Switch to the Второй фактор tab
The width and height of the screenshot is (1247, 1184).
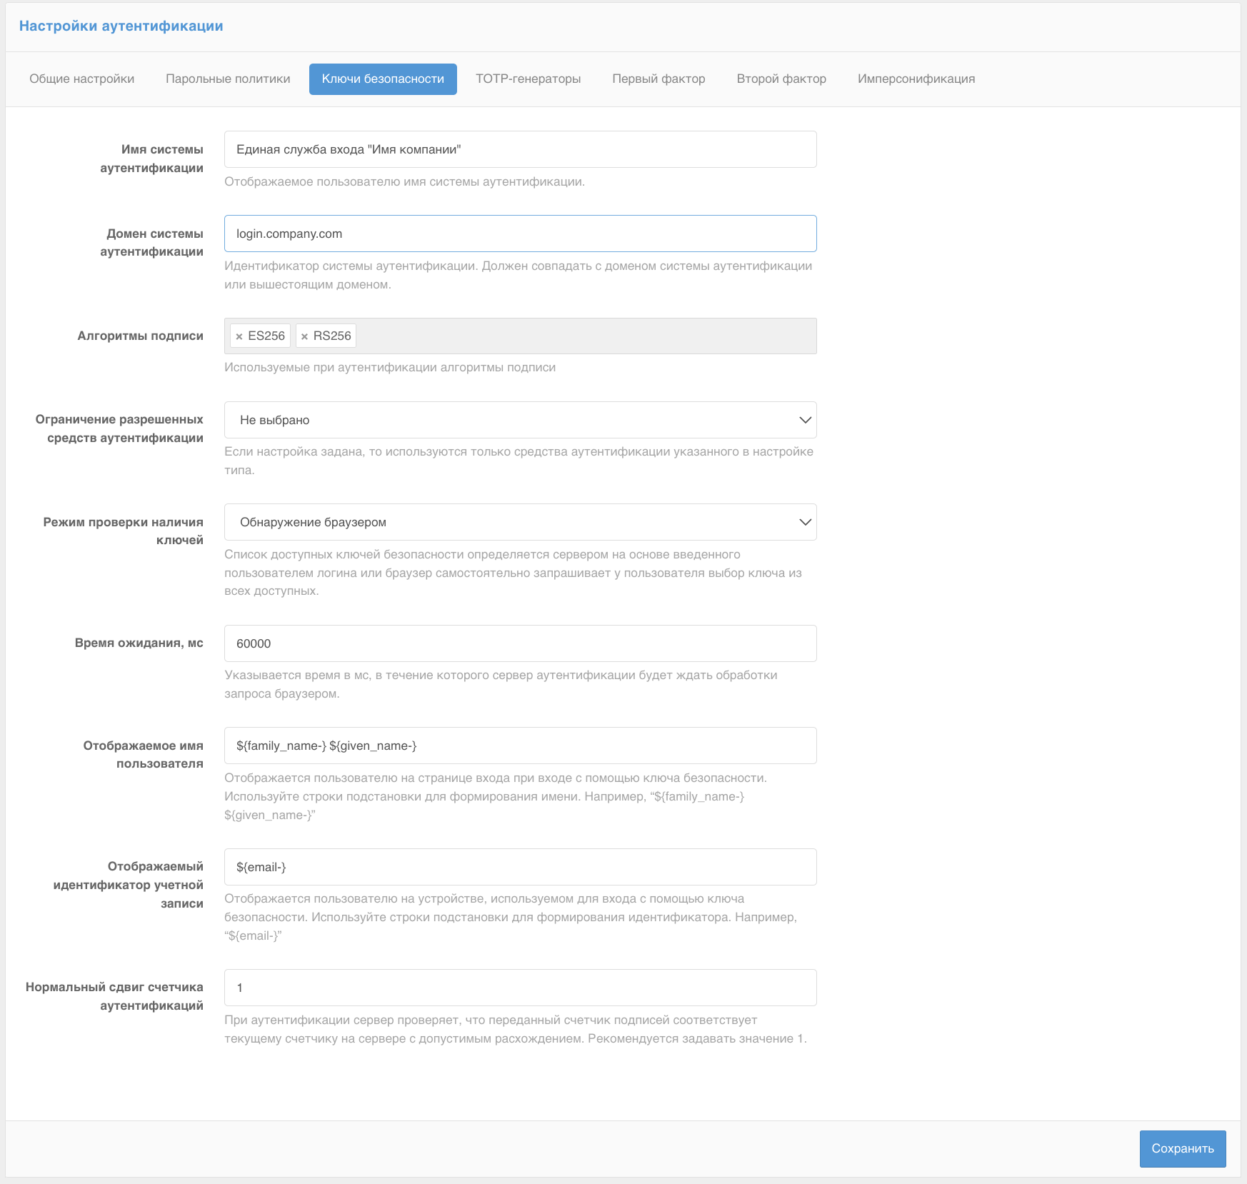(781, 79)
